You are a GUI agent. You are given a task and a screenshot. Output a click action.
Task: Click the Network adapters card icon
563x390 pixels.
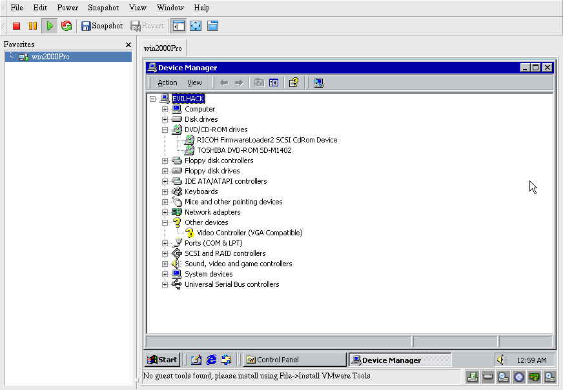pos(177,212)
